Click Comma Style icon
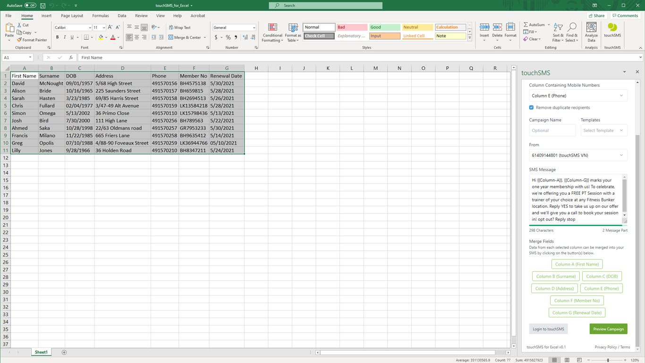The width and height of the screenshot is (645, 363). 236,37
